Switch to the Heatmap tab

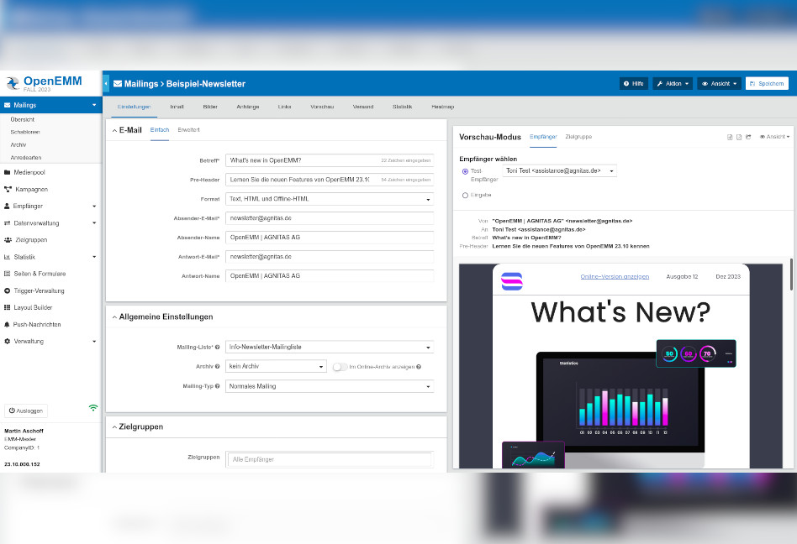click(443, 107)
